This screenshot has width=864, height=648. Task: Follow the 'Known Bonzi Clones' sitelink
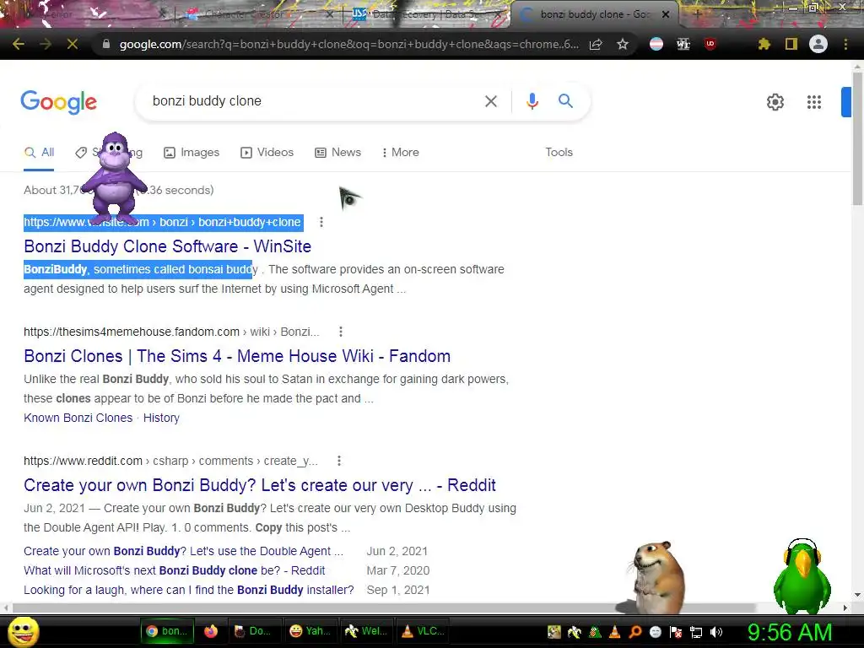point(78,418)
